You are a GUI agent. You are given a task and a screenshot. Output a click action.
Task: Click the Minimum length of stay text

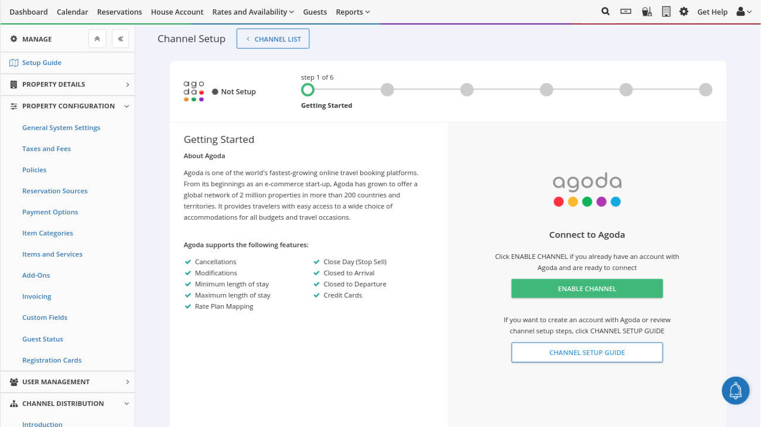click(232, 284)
